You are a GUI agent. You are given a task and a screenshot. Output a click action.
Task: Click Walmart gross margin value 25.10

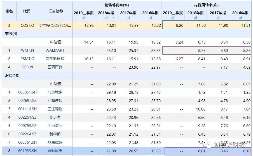(111, 51)
